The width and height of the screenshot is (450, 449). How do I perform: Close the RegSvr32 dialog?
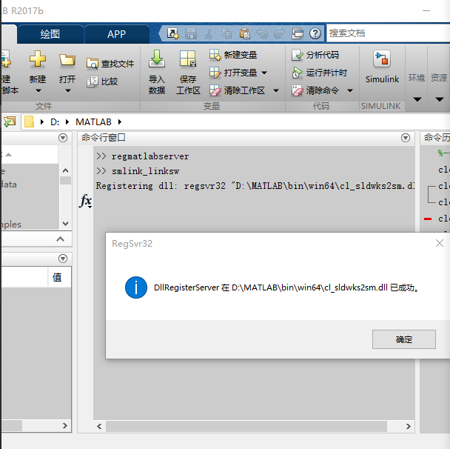(440, 243)
